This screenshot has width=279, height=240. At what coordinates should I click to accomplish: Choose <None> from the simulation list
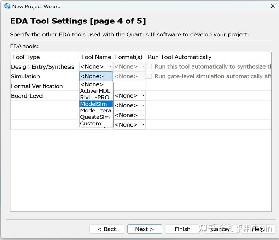tap(92, 84)
